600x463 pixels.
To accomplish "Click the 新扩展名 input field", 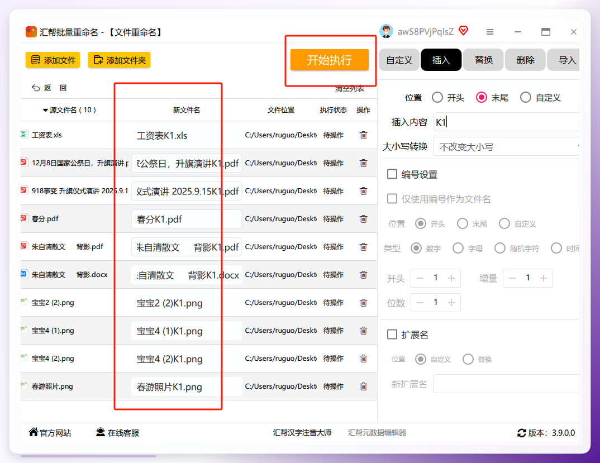I will point(506,384).
